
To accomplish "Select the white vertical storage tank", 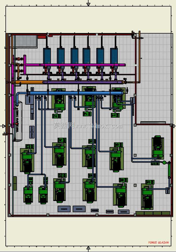I will click(19, 121).
